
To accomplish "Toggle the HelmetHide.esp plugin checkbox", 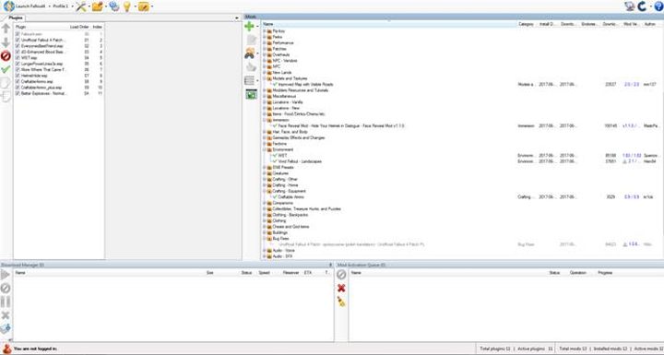I will (18, 76).
